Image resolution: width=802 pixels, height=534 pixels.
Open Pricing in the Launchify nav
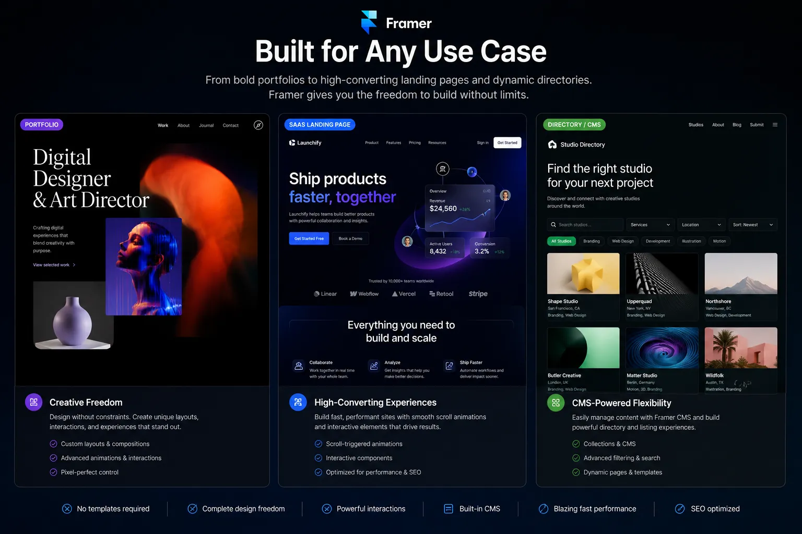coord(415,143)
